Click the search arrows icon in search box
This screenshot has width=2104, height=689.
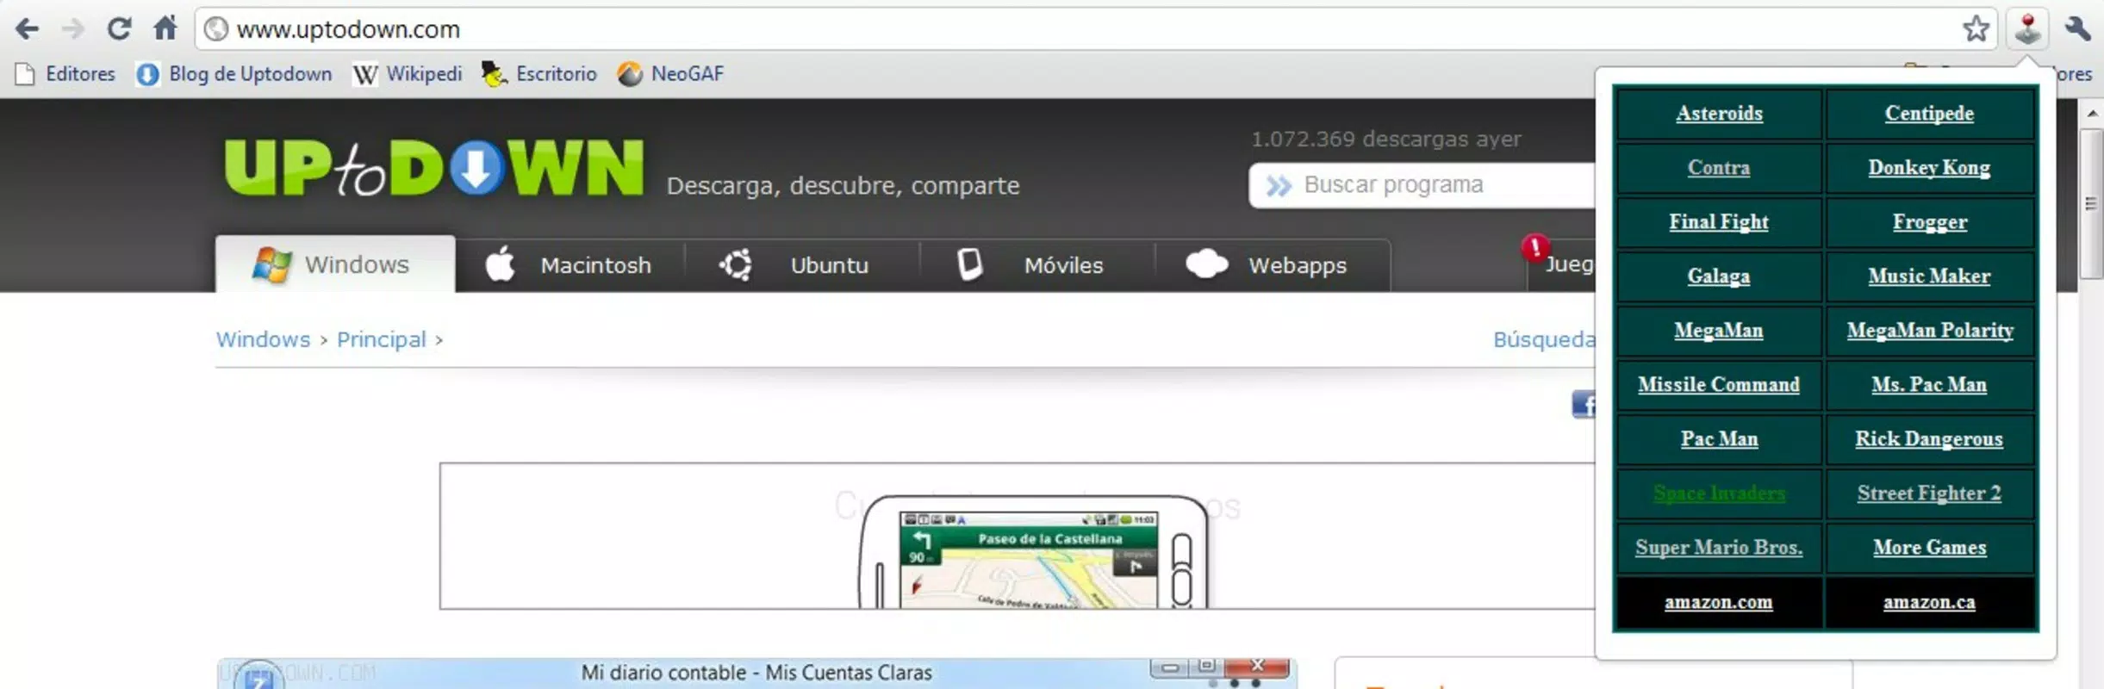(x=1279, y=186)
